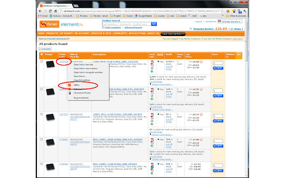Open the Advanced Search link

click(133, 28)
